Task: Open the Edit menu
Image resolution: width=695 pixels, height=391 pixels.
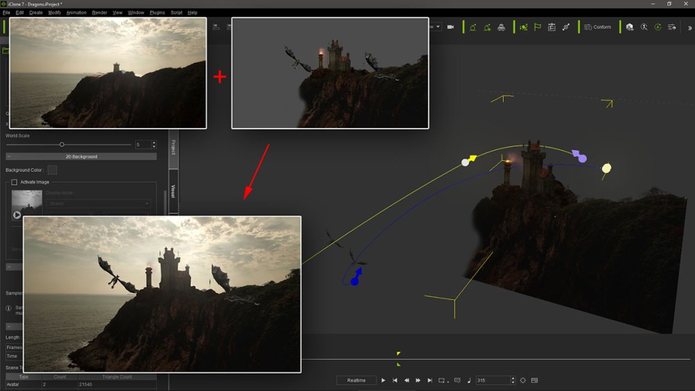Action: pos(19,13)
